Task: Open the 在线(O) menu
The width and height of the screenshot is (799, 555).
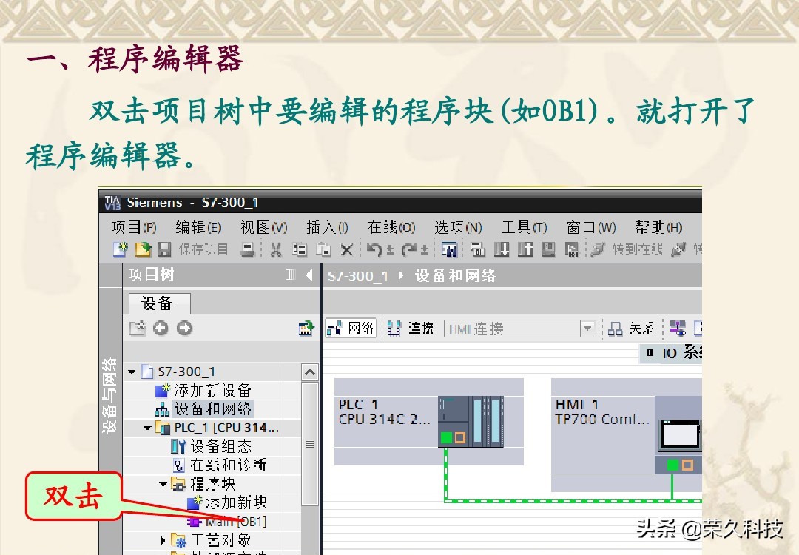Action: [391, 227]
